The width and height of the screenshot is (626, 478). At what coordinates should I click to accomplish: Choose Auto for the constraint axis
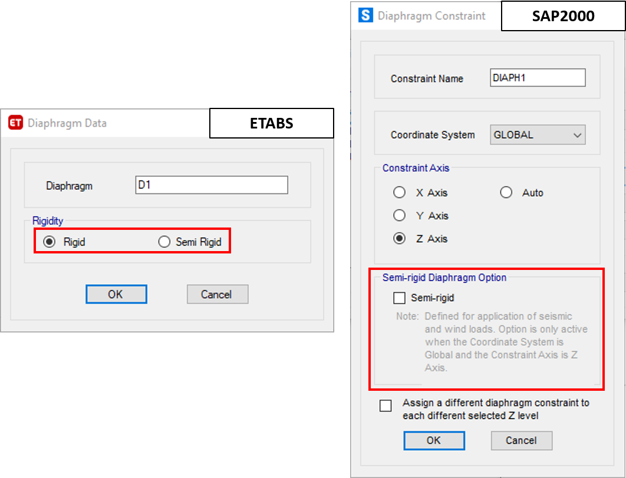click(x=506, y=193)
